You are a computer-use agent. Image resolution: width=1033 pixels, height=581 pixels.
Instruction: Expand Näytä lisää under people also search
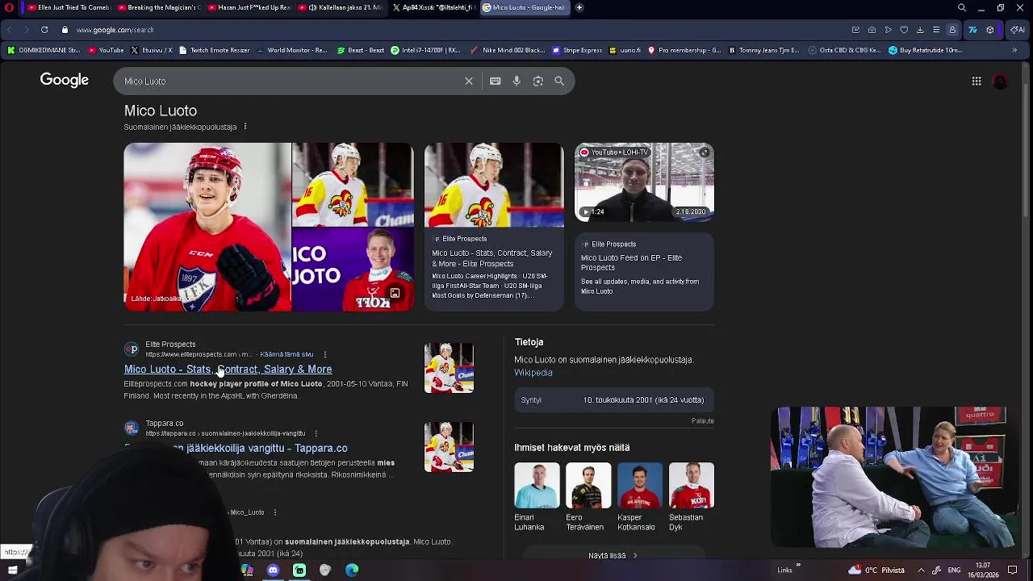point(613,555)
